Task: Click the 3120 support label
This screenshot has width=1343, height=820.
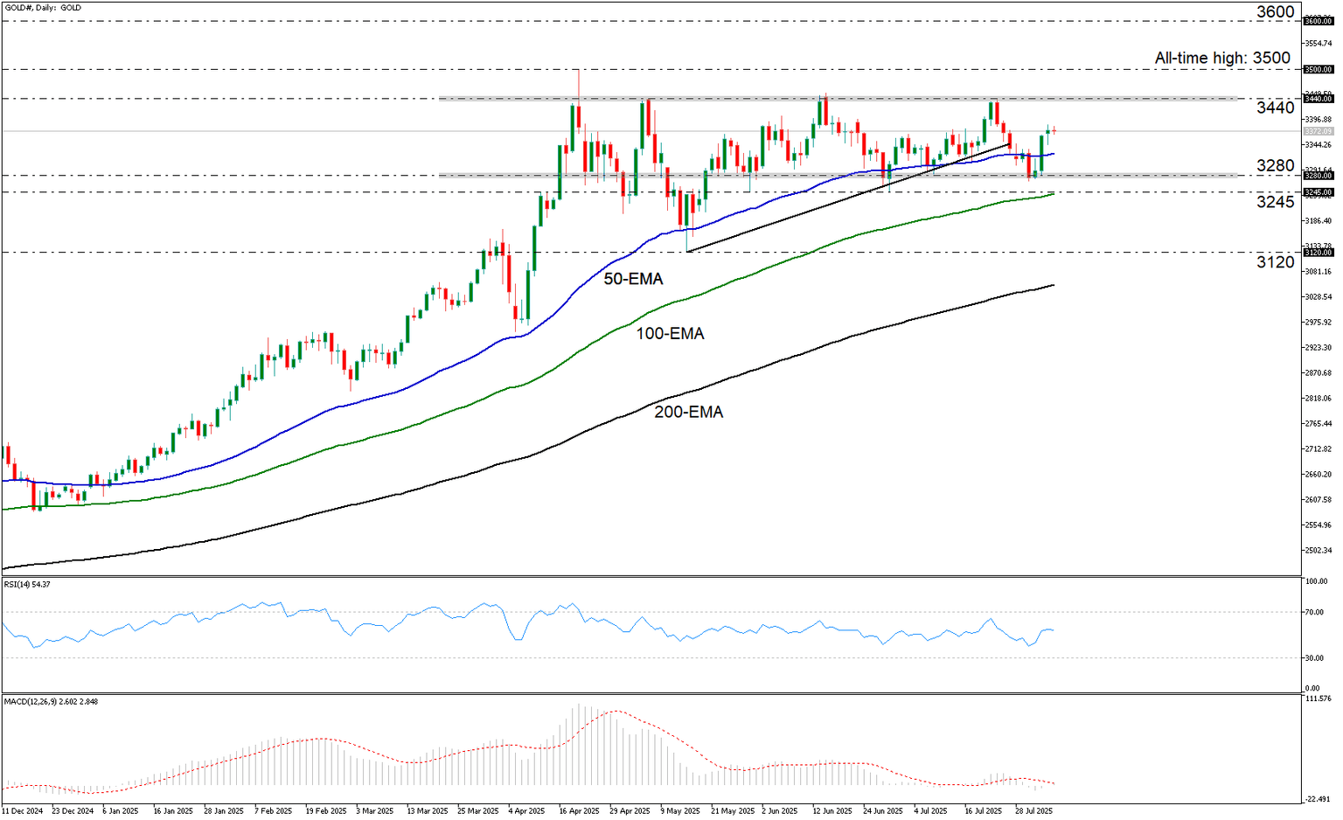Action: pyautogui.click(x=1275, y=262)
